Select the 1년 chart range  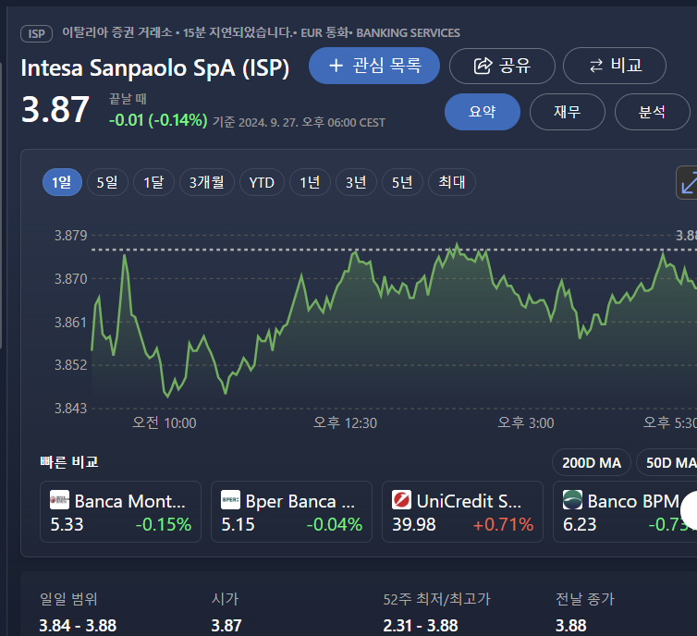tap(310, 182)
